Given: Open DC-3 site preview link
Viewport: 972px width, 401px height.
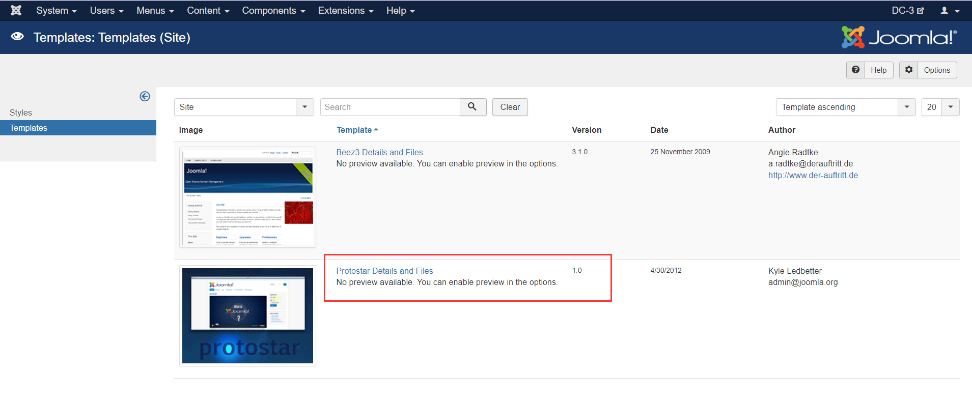Looking at the screenshot, I should [907, 10].
